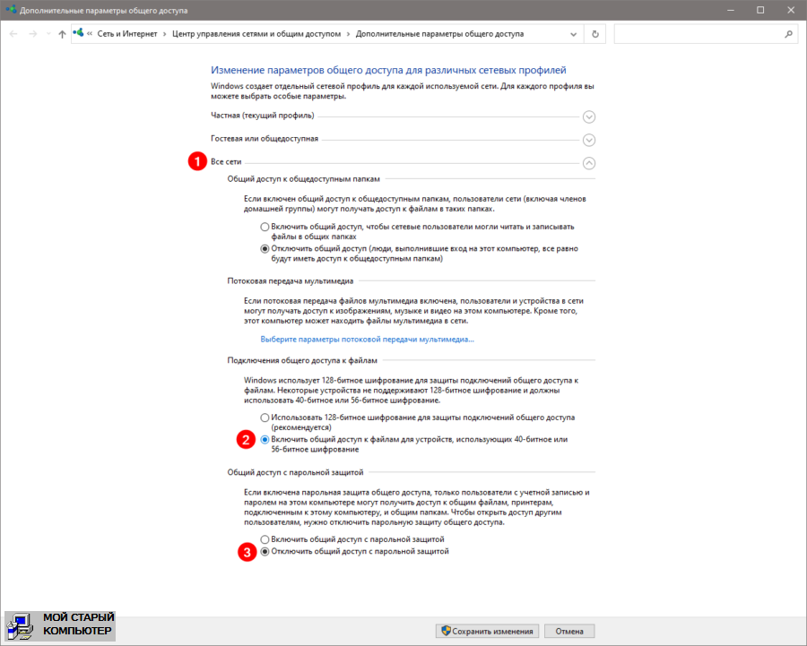Expand the Частная profile section
Viewport: 807px width, 646px height.
(x=589, y=116)
